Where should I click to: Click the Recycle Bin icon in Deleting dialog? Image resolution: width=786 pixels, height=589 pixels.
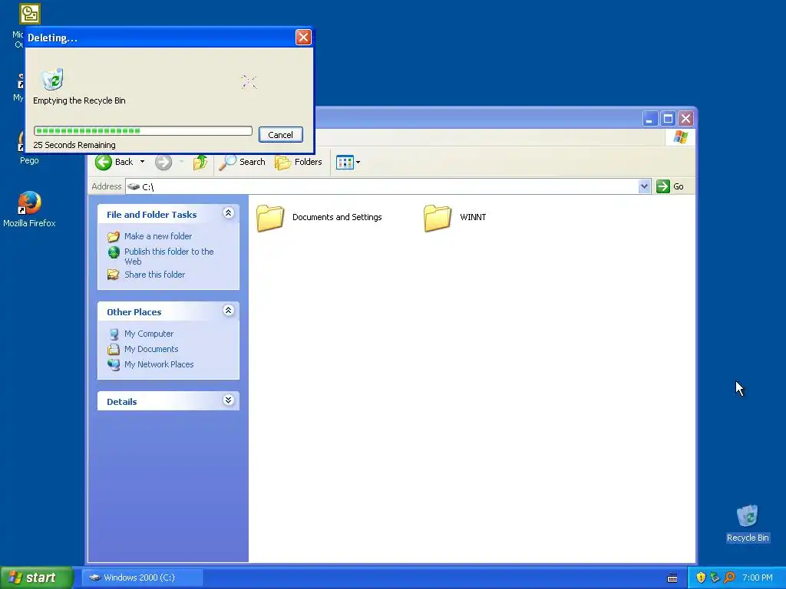[x=52, y=79]
